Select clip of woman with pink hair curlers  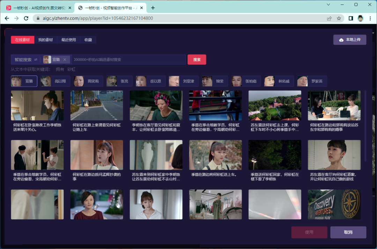click(156, 105)
